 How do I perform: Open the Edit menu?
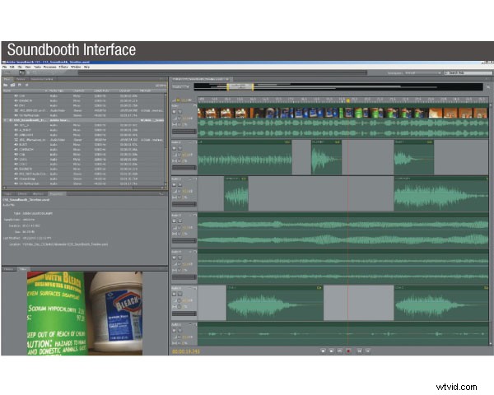(12, 67)
